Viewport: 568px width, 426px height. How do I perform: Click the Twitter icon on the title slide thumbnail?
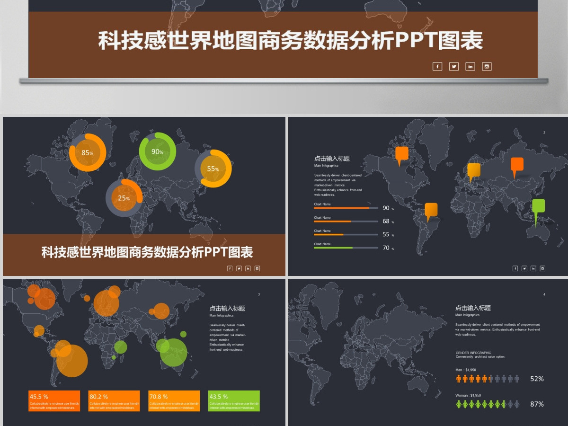click(239, 268)
